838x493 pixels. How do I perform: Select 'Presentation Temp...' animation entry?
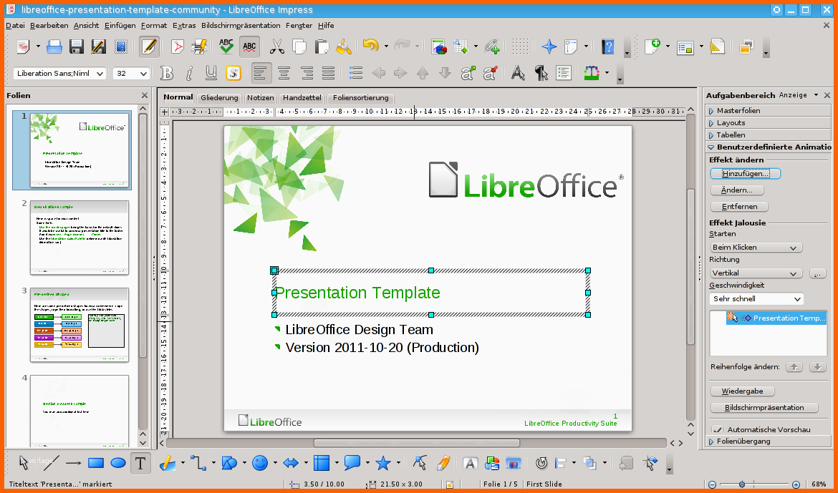(776, 318)
